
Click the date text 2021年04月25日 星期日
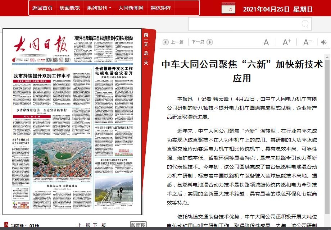[x=278, y=9]
